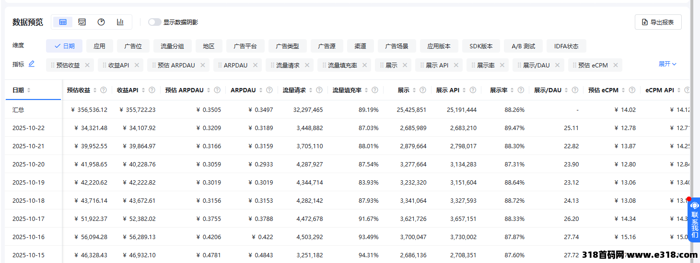Select the SDK版本 dimension

click(x=481, y=46)
